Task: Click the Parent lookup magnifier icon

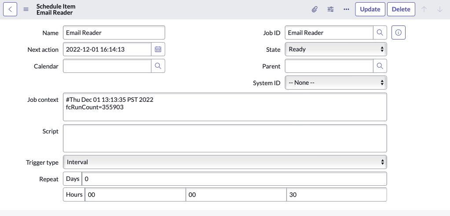Action: point(380,66)
